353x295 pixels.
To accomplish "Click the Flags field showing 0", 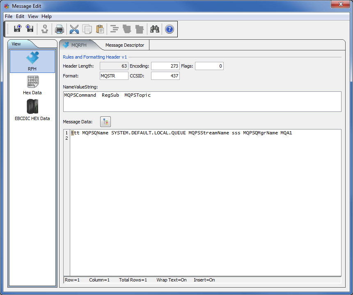I will (209, 66).
